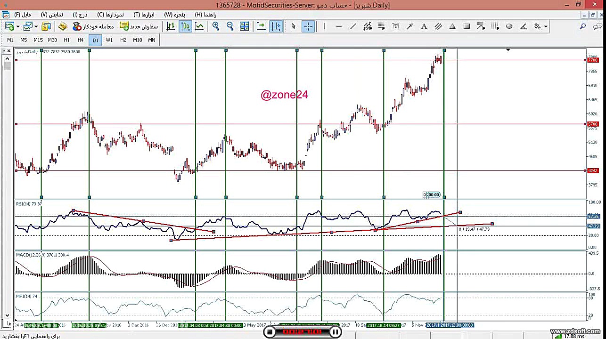Switch to W1 weekly timeframe
606x339 pixels.
pyautogui.click(x=109, y=40)
